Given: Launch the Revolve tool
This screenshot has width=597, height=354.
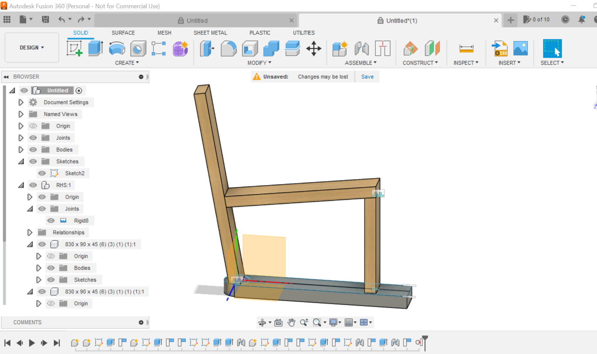Looking at the screenshot, I should click(x=117, y=48).
